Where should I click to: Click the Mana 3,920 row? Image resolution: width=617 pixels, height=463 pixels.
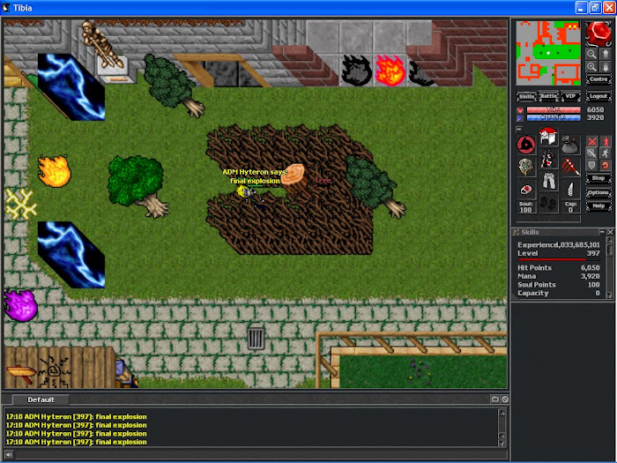[558, 276]
